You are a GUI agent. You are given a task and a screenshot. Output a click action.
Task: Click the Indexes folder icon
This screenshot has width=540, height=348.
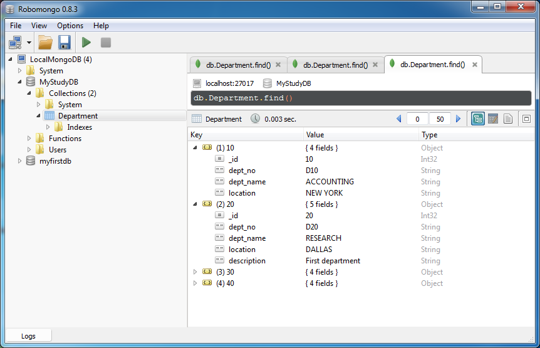(58, 127)
